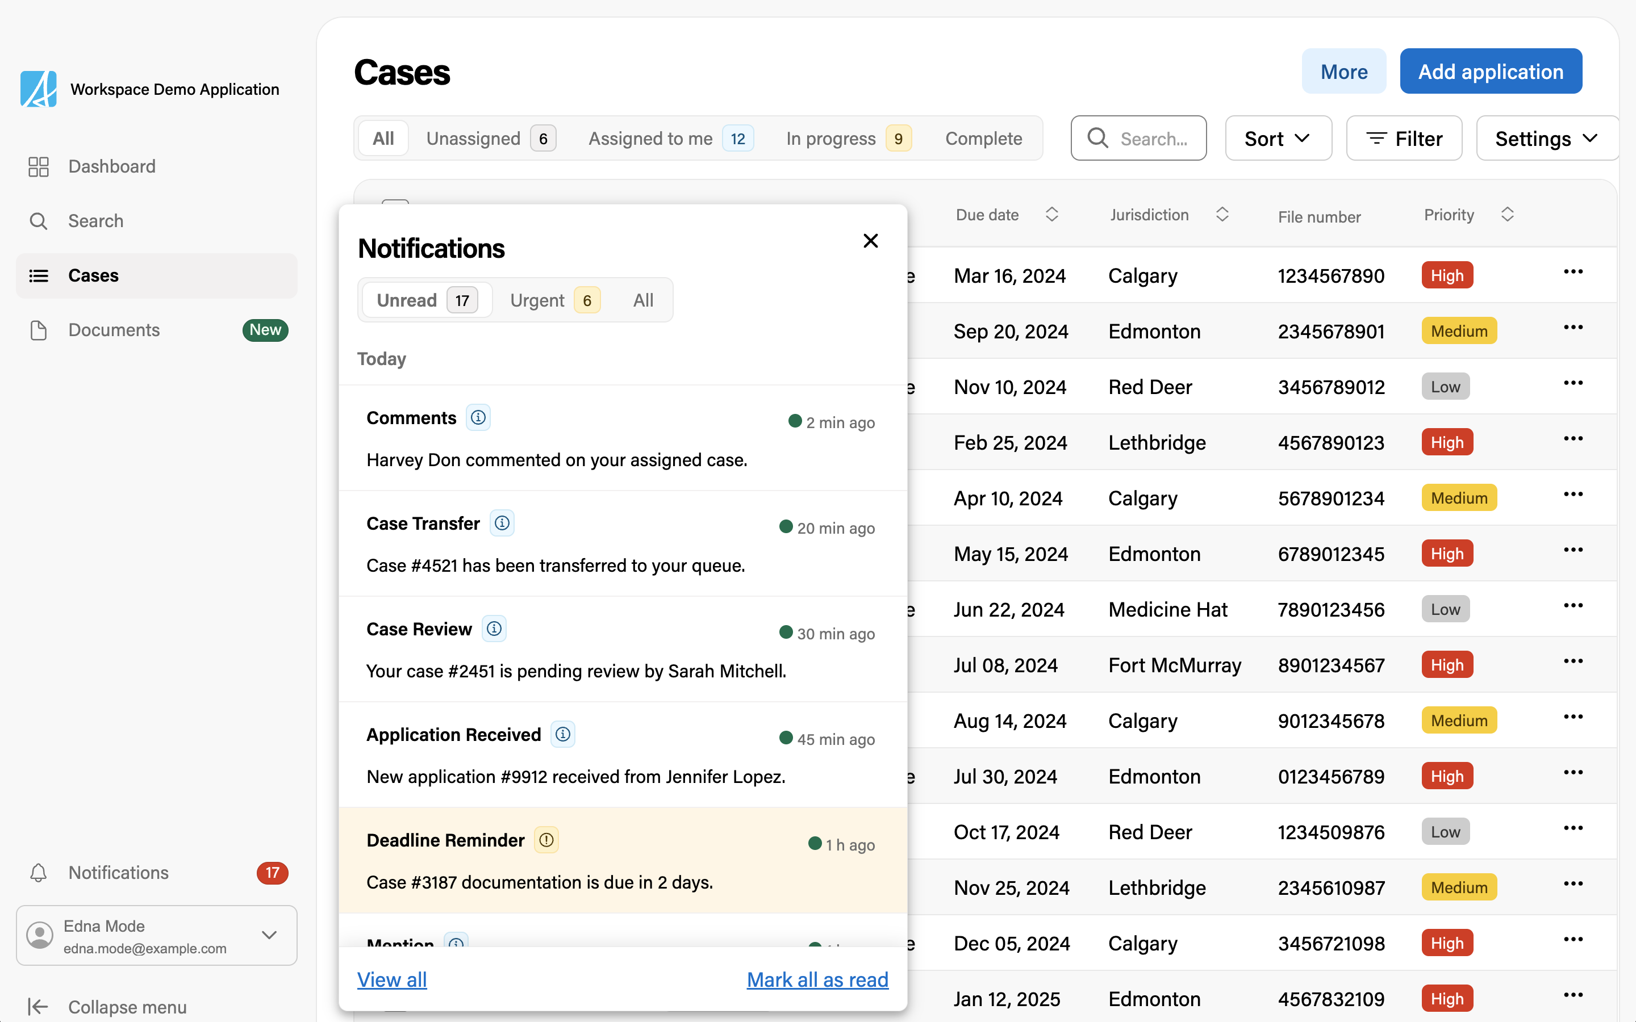Expand the Edna Mode account menu

(157, 936)
